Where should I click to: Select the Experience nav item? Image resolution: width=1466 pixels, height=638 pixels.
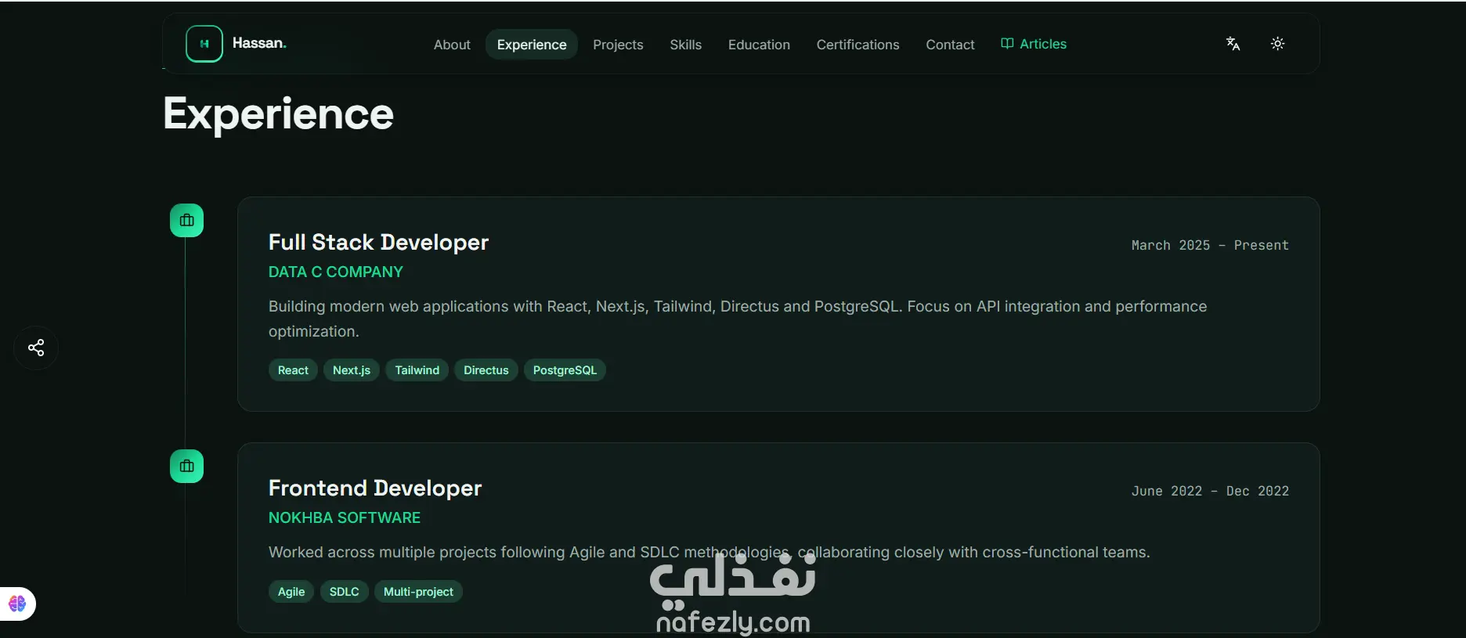532,45
